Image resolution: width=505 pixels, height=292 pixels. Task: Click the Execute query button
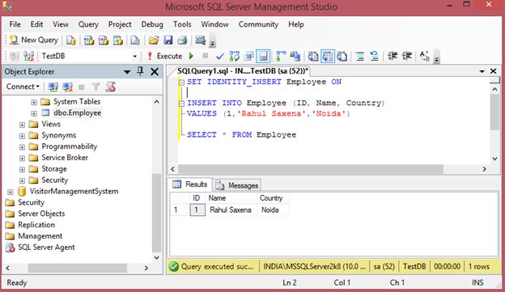pos(165,56)
